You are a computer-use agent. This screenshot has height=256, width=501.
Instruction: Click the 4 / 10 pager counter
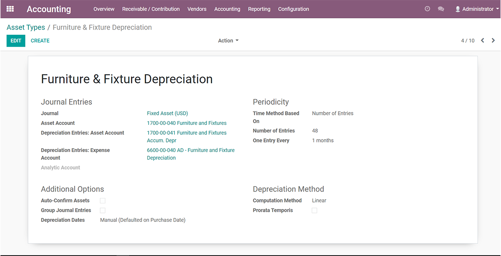pos(468,41)
